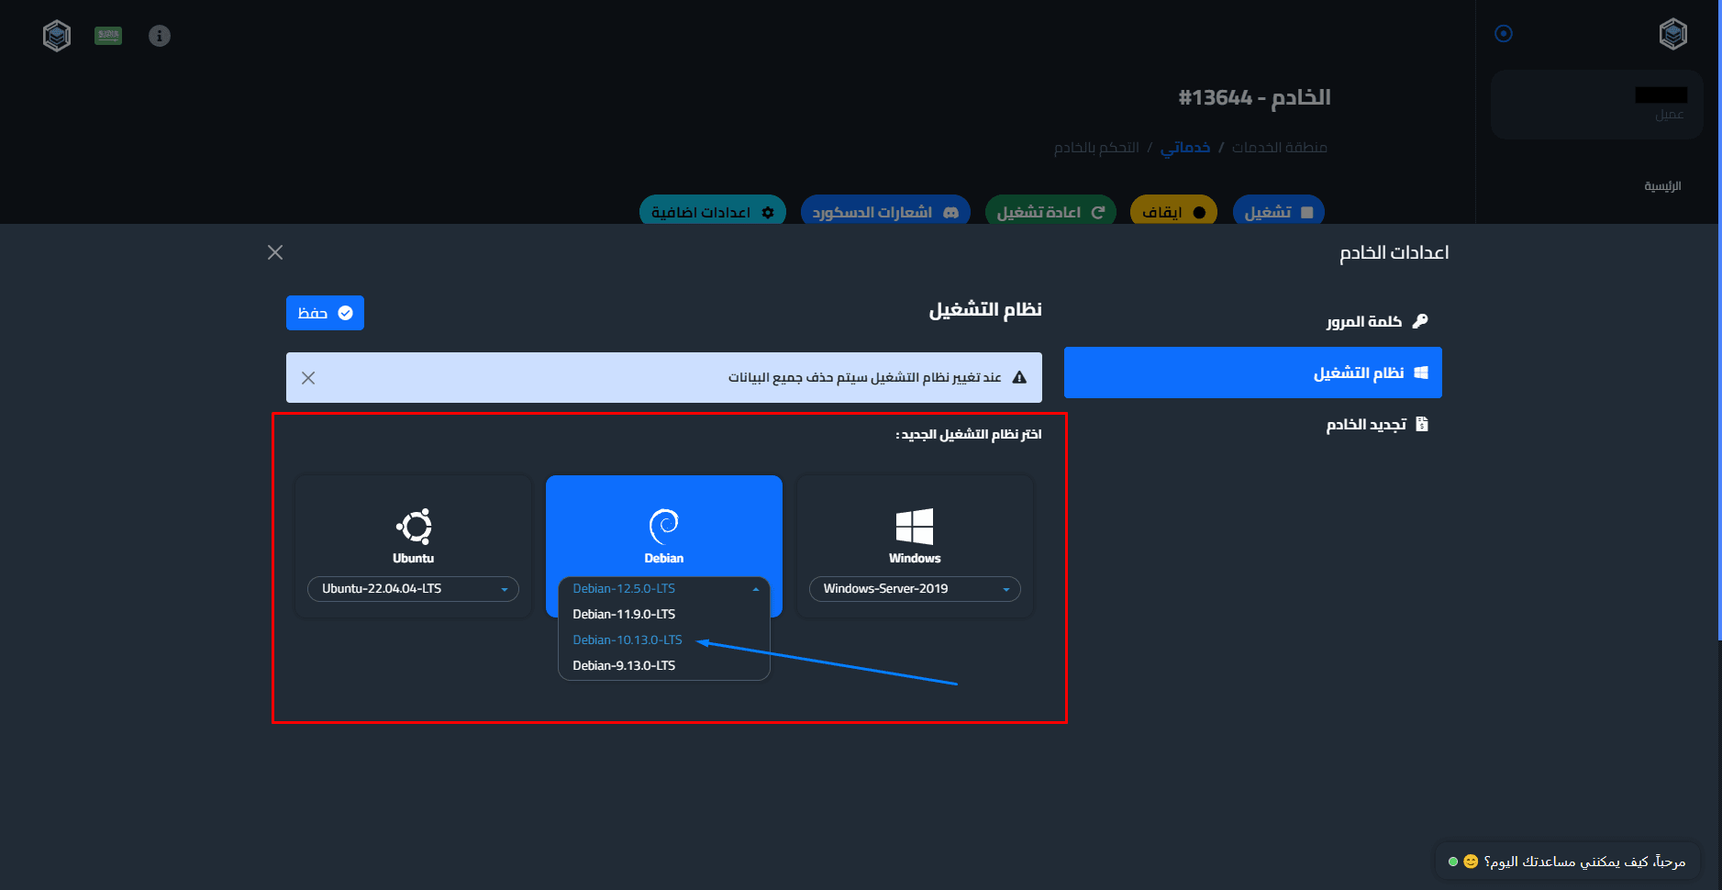
Task: Click the gear icon on اعدادات اضافية
Action: click(768, 213)
